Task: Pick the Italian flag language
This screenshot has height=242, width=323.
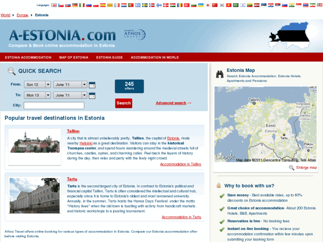Action: click(82, 5)
